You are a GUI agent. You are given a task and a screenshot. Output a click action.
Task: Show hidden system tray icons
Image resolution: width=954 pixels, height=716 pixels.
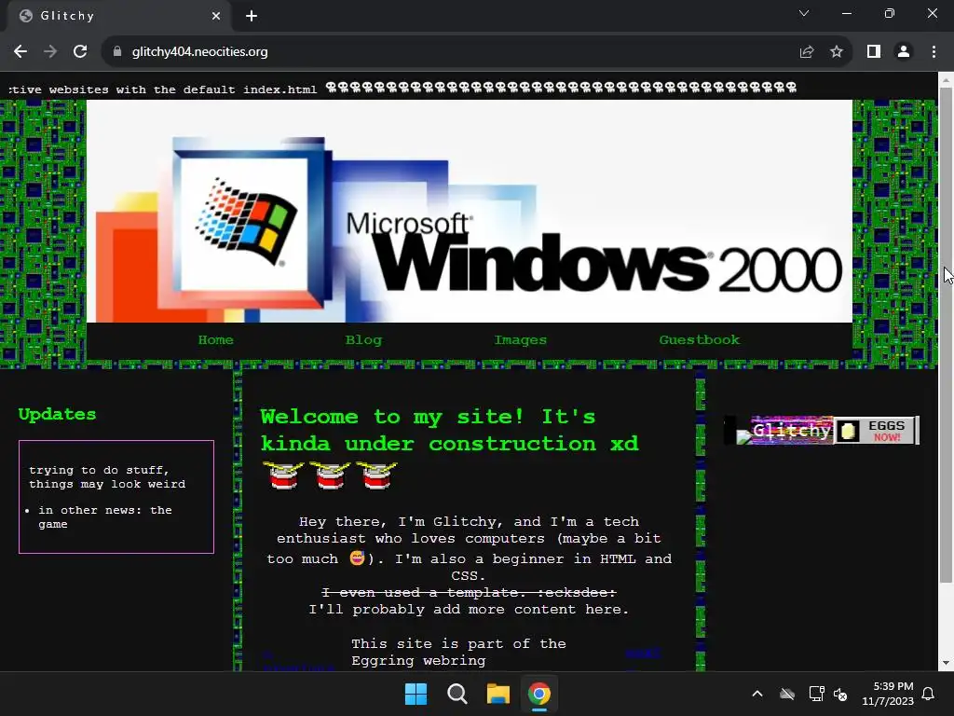(757, 694)
